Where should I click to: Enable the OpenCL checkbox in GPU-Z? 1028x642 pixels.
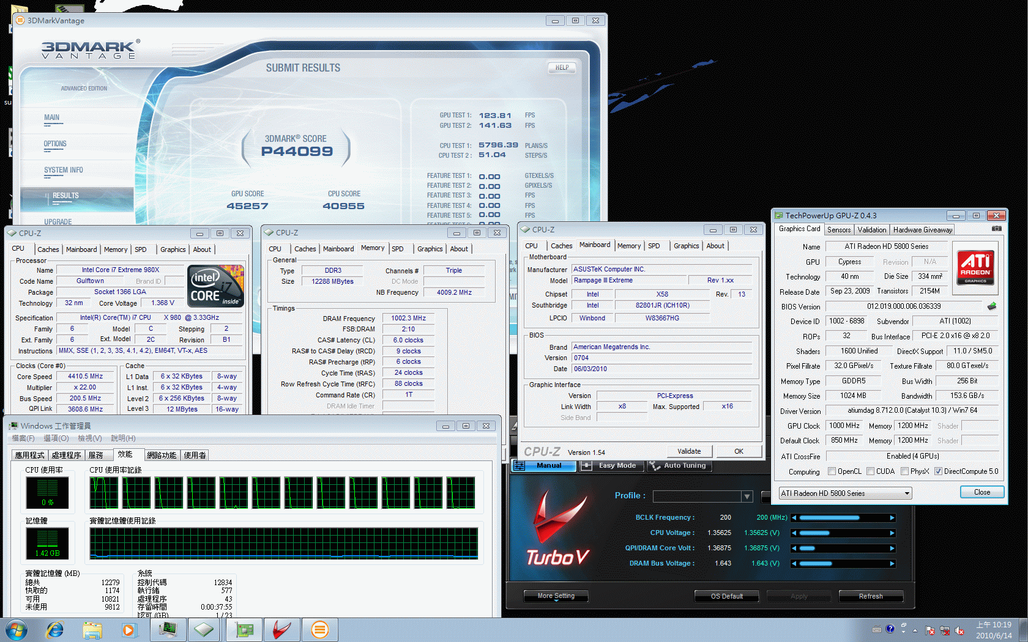pos(832,471)
